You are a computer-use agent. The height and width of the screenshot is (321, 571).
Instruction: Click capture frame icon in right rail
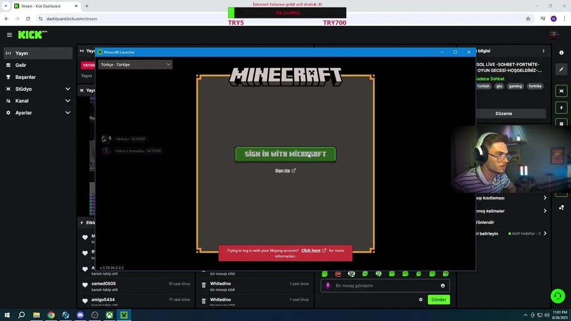click(561, 91)
